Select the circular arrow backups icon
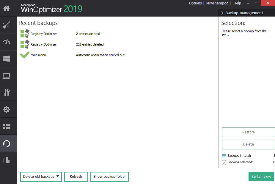The height and width of the screenshot is (184, 275). coord(7,143)
